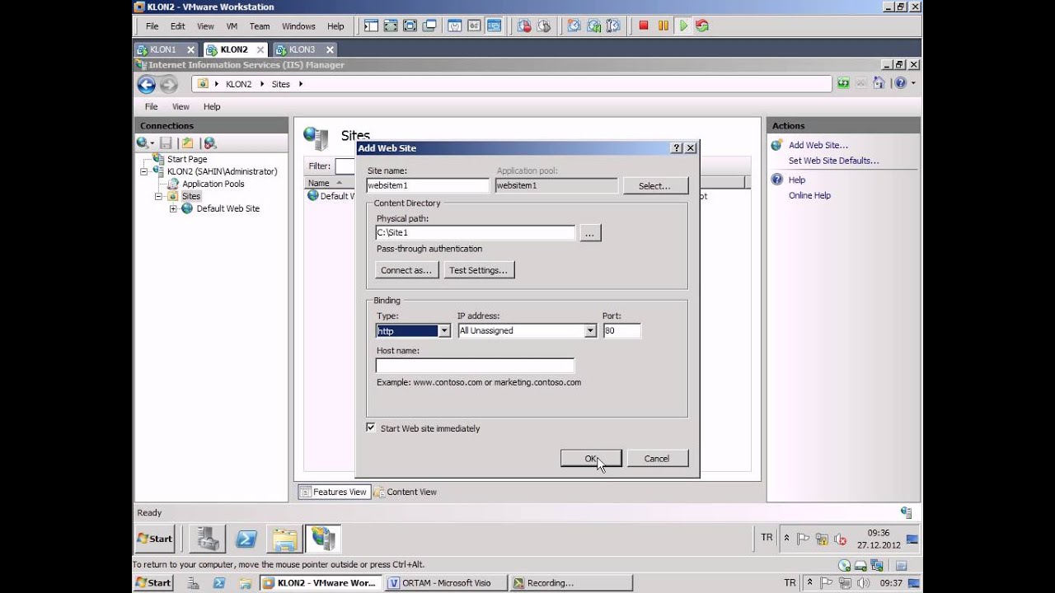Toggle Start Web site immediately checkbox

[371, 427]
